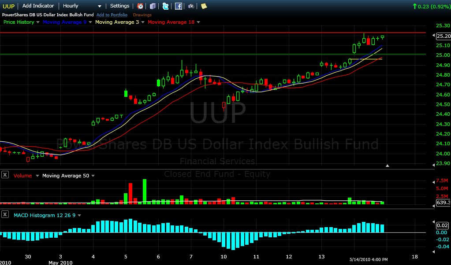451x265 pixels.
Task: Open the Add Indicator menu
Action: 38,6
